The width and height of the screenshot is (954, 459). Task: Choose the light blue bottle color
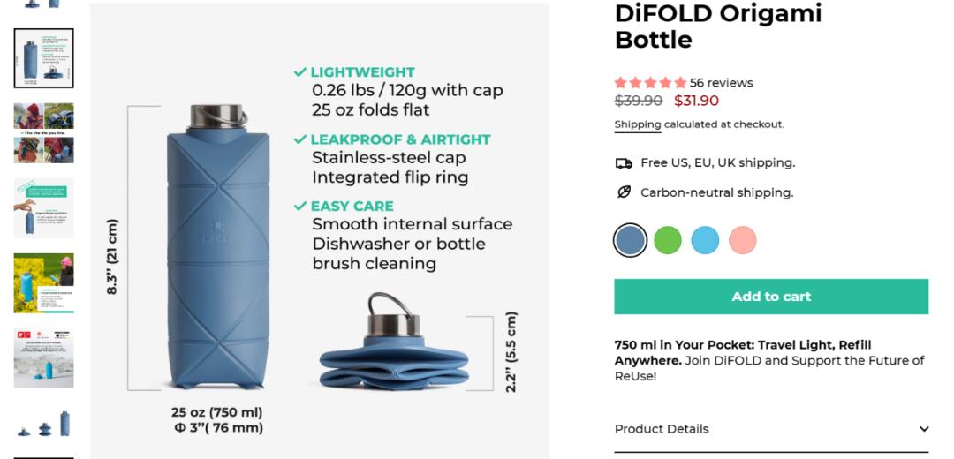(x=705, y=240)
